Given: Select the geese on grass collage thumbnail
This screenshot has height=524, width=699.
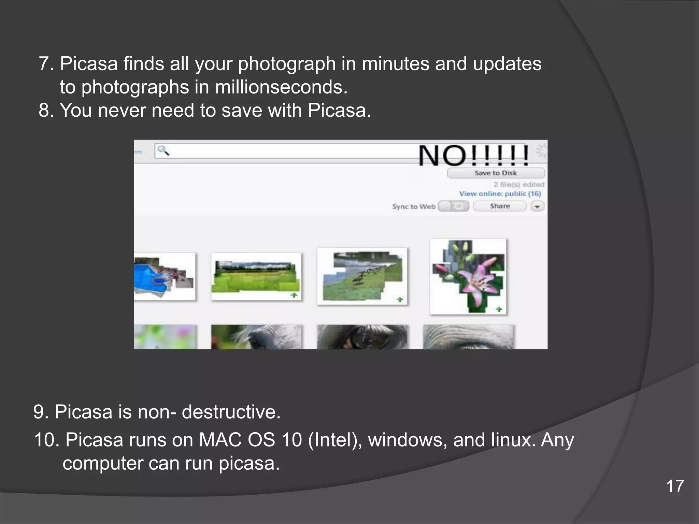Looking at the screenshot, I should tap(362, 276).
